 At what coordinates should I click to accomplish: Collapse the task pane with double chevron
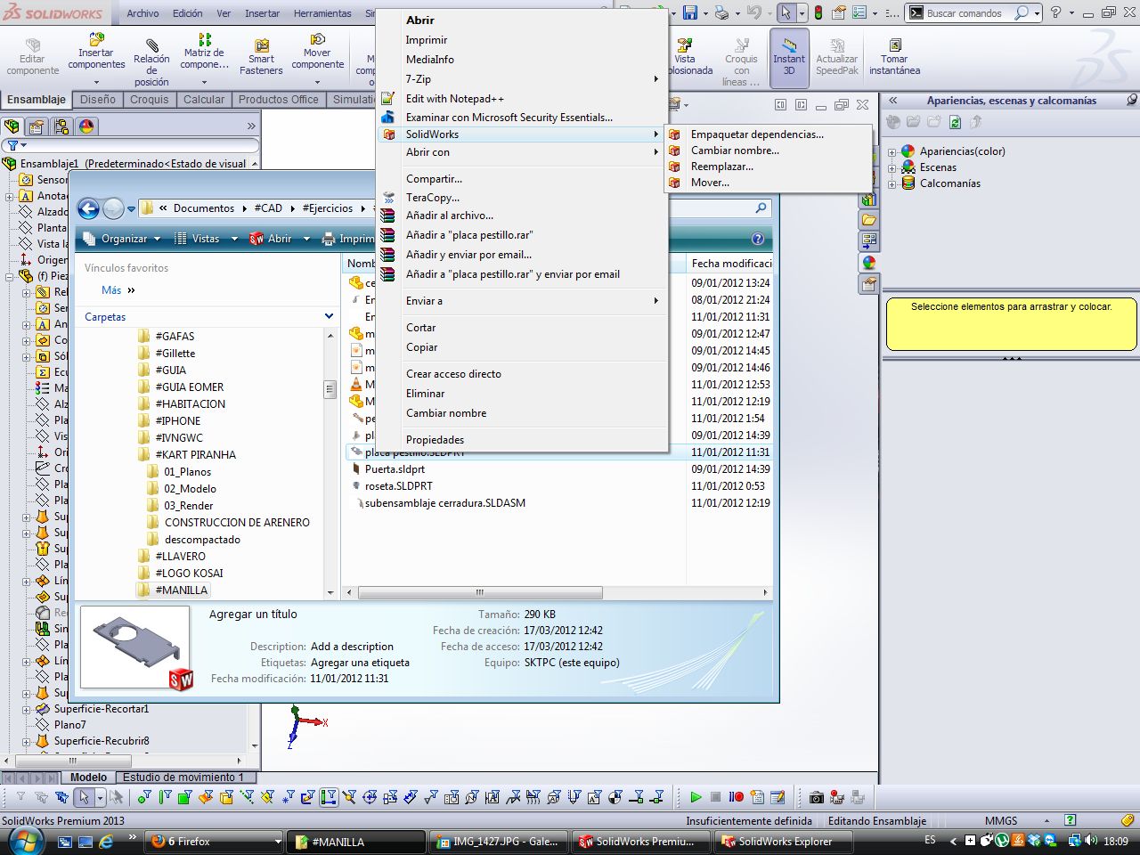click(892, 101)
